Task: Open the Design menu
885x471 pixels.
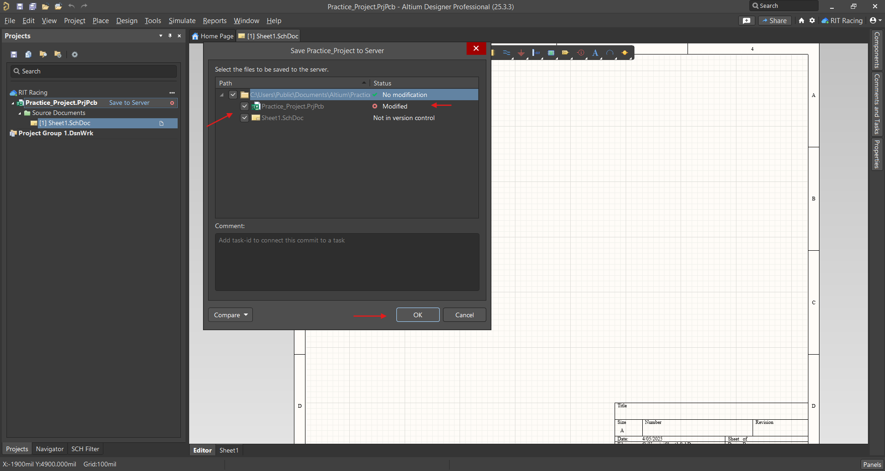Action: point(127,21)
